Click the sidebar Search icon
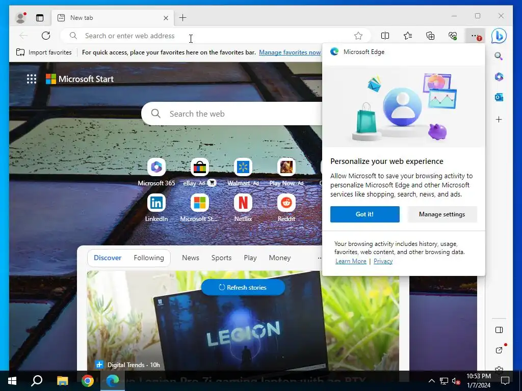The height and width of the screenshot is (391, 522). tap(499, 56)
